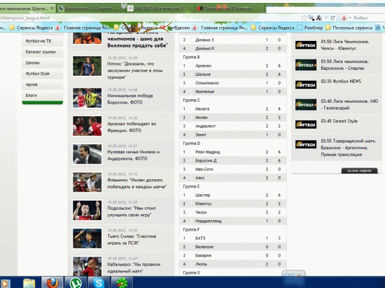The width and height of the screenshot is (385, 288).
Task: Click the Футбол logo beside Бразилия - Аргентина
Action: [x=306, y=144]
